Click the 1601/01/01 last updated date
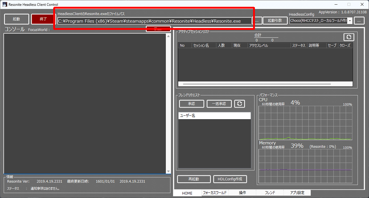Image resolution: width=369 pixels, height=198 pixels. tap(105, 181)
